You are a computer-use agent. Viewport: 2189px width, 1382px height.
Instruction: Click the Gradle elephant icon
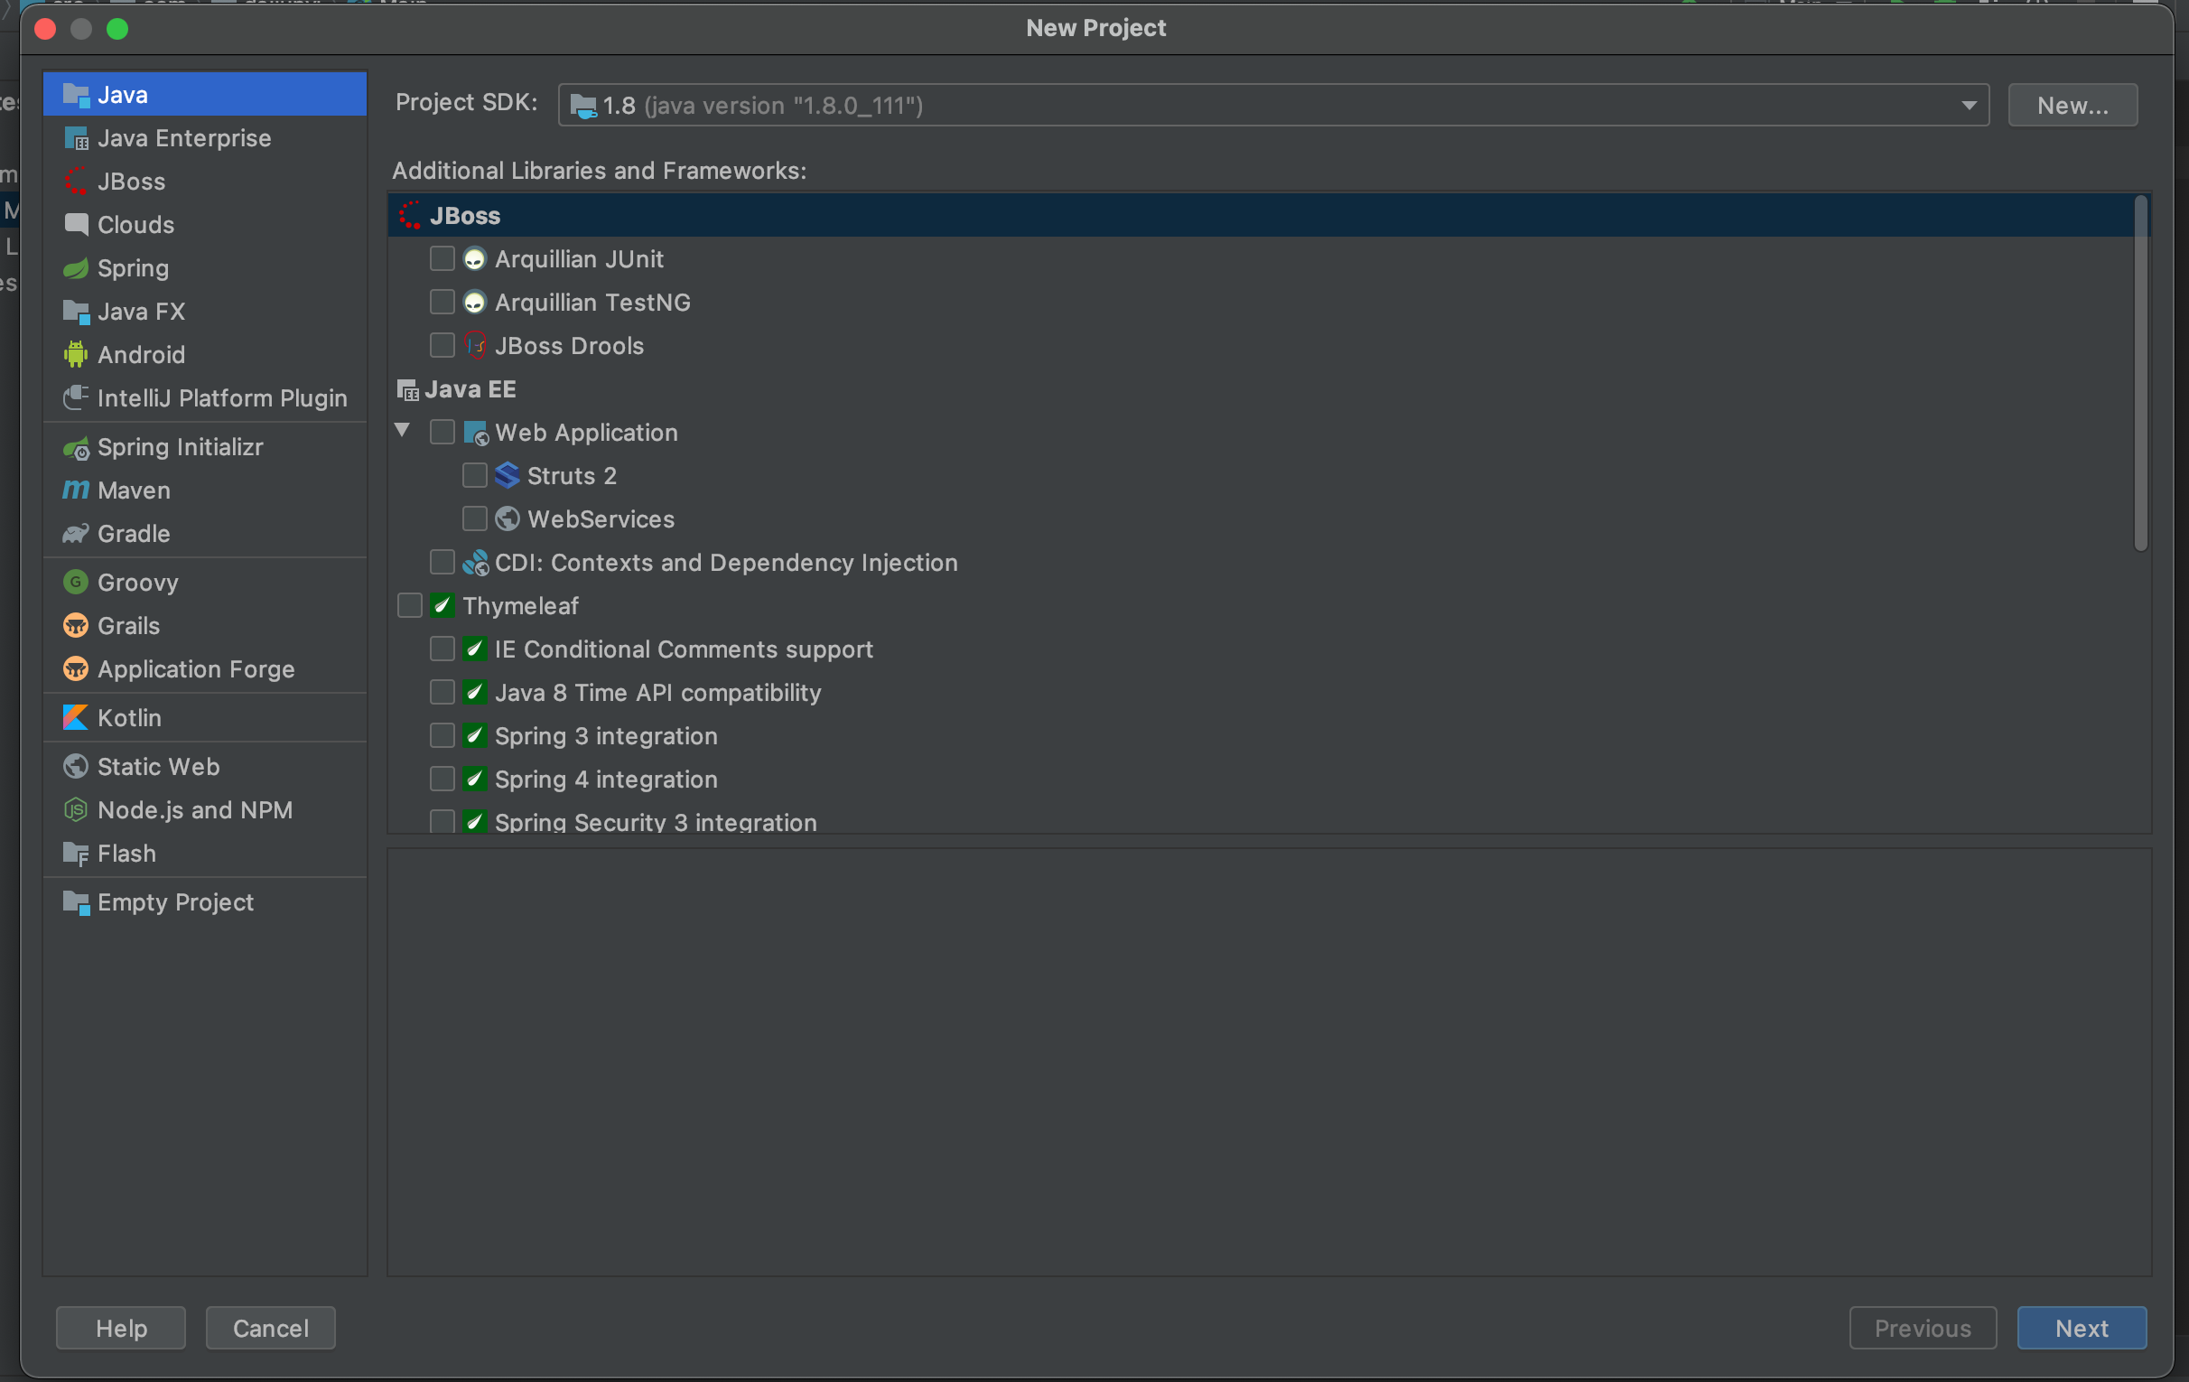point(76,534)
